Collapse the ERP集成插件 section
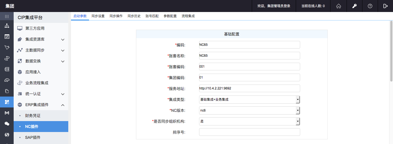Image resolution: width=393 pixels, height=144 pixels. click(63, 105)
